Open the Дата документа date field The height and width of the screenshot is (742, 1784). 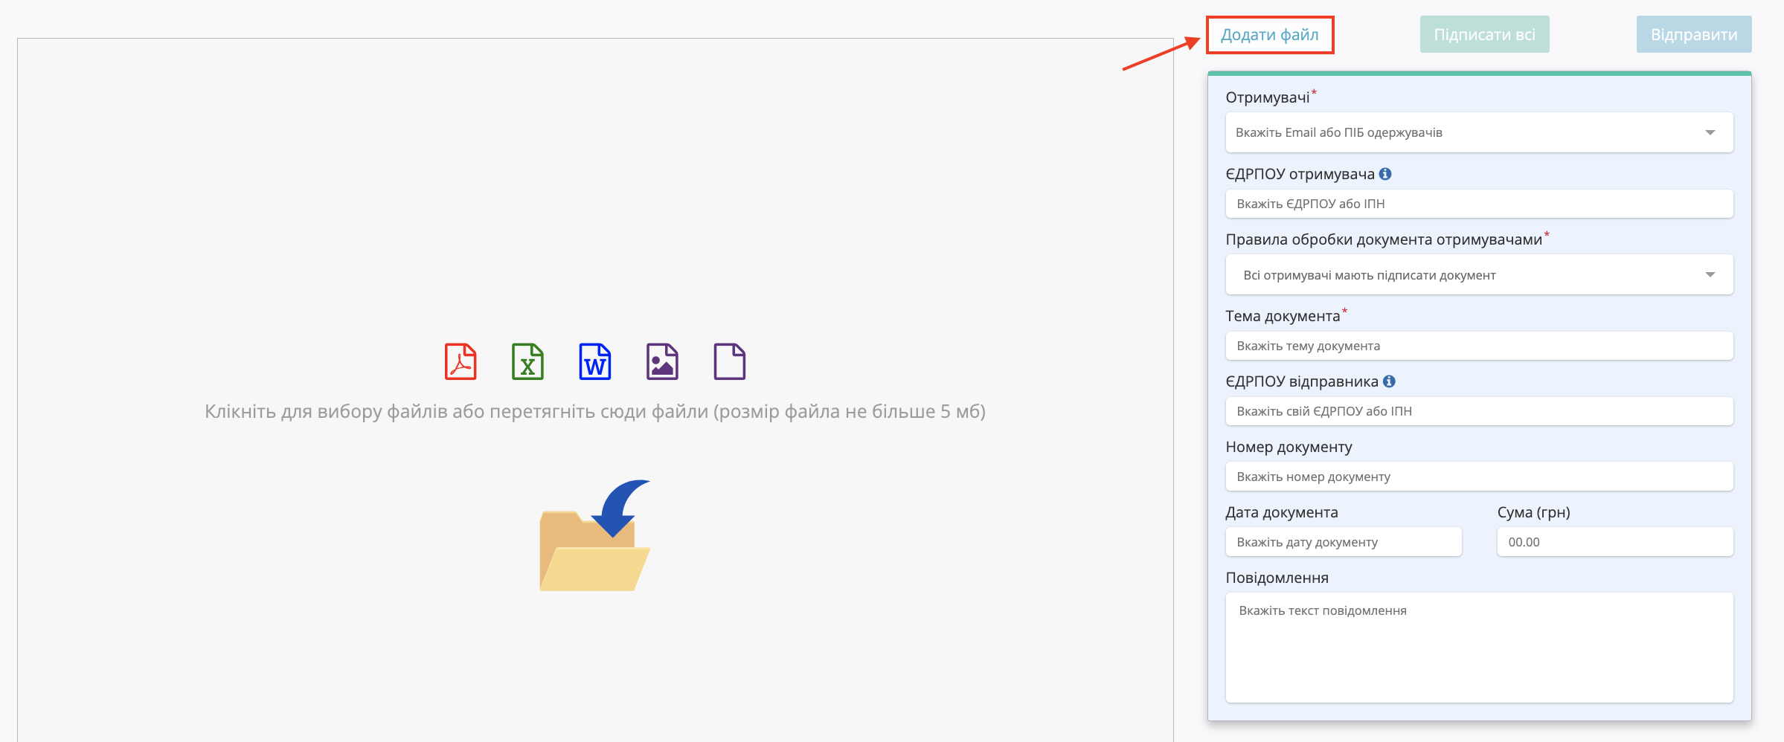(1344, 542)
